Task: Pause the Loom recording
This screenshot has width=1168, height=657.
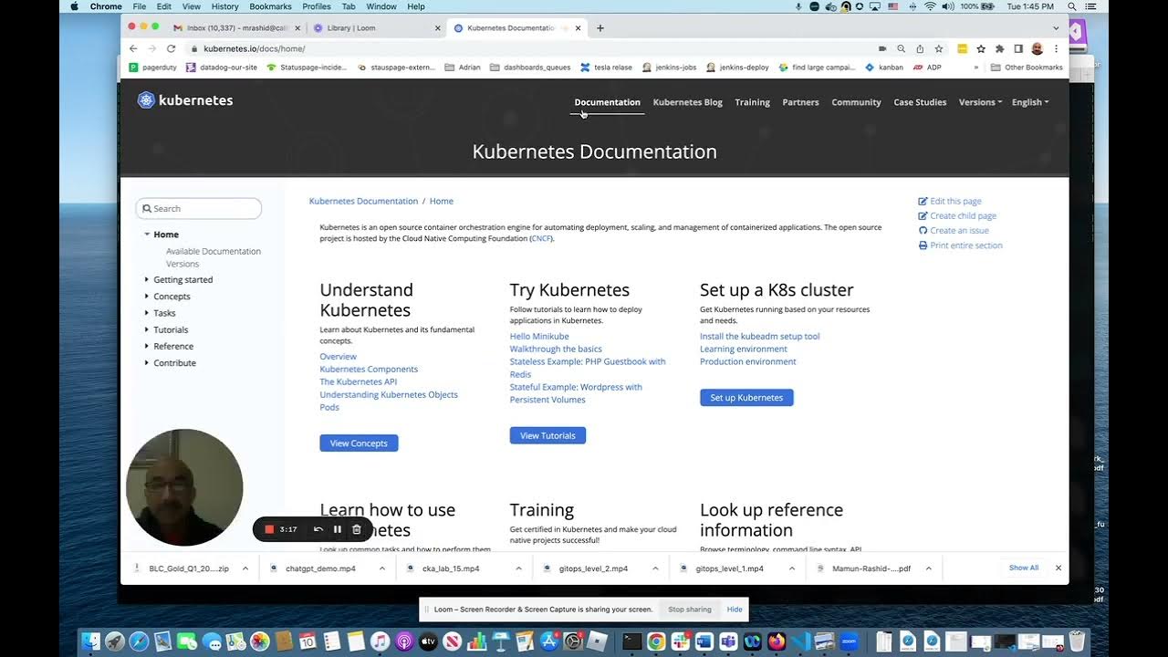Action: 337,529
